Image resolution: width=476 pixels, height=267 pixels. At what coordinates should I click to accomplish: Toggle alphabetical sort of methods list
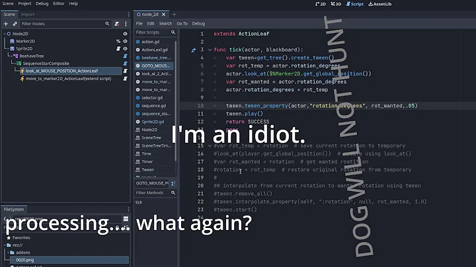pos(173,184)
